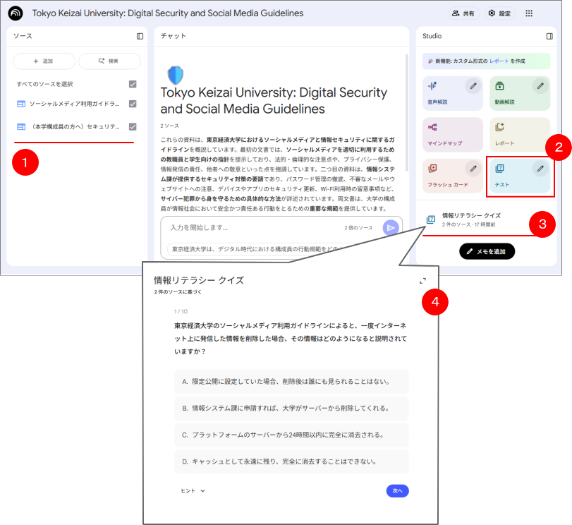Click the チャット panel heading
Screen dimensions: 572x525
(x=174, y=36)
